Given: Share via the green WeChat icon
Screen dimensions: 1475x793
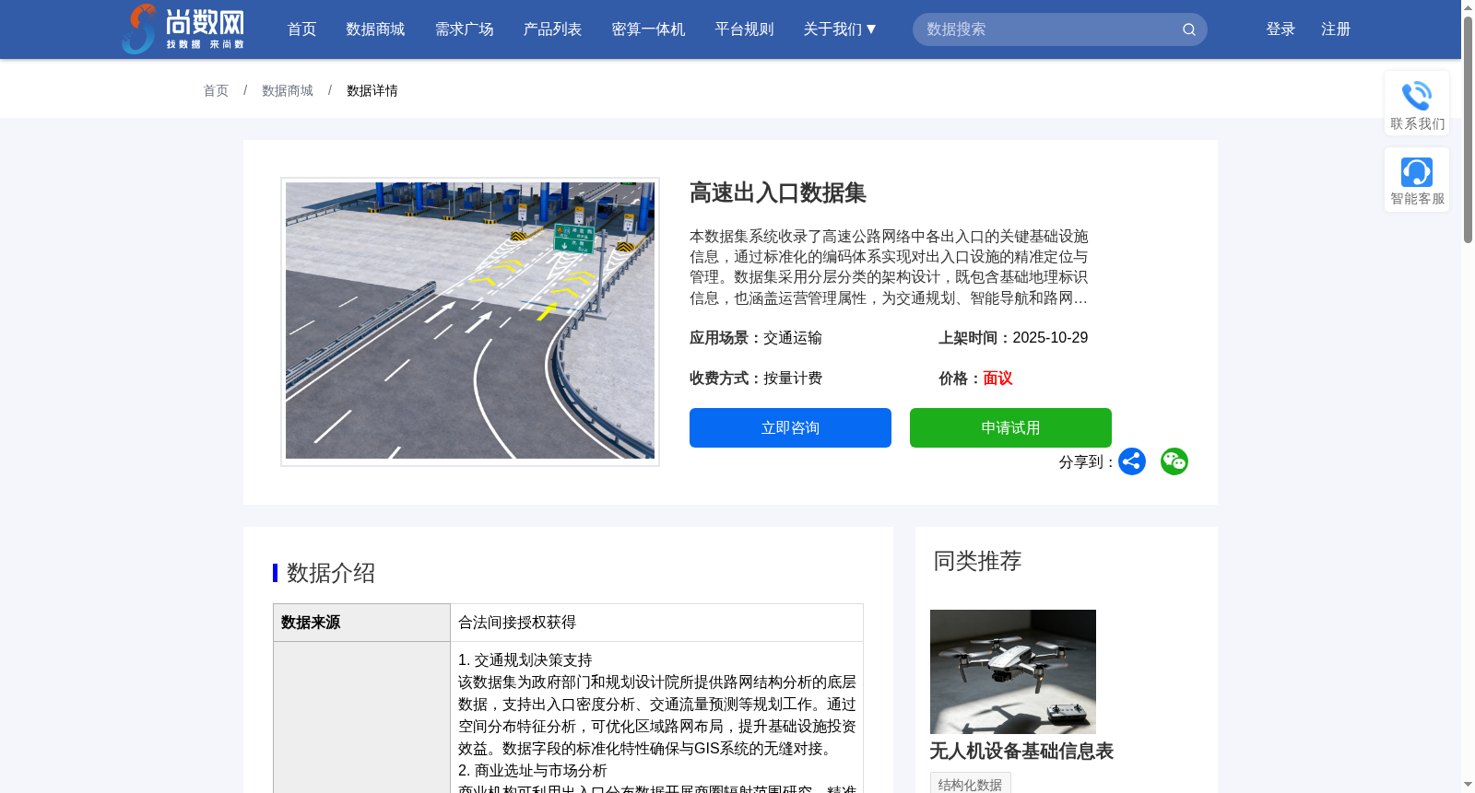Looking at the screenshot, I should [x=1174, y=461].
